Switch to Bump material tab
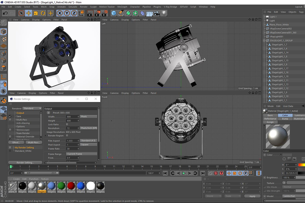This screenshot has width=305, height=203. (x=285, y=119)
